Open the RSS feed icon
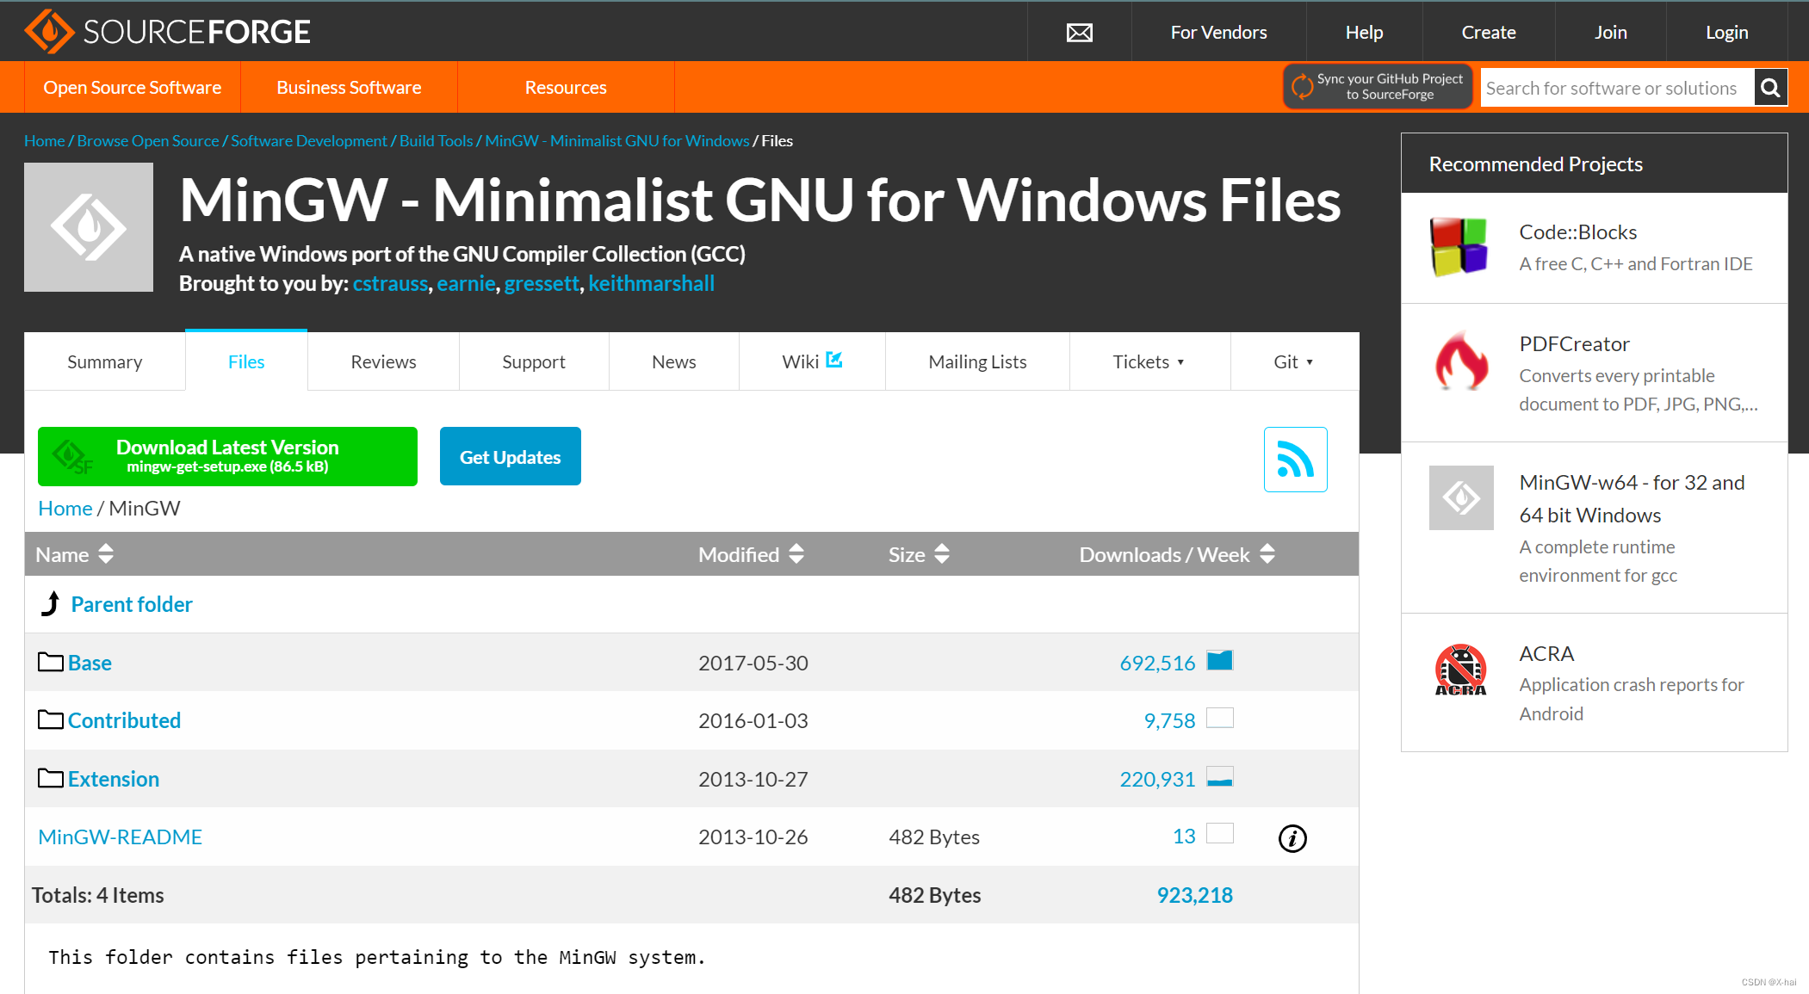This screenshot has width=1809, height=994. [x=1295, y=460]
